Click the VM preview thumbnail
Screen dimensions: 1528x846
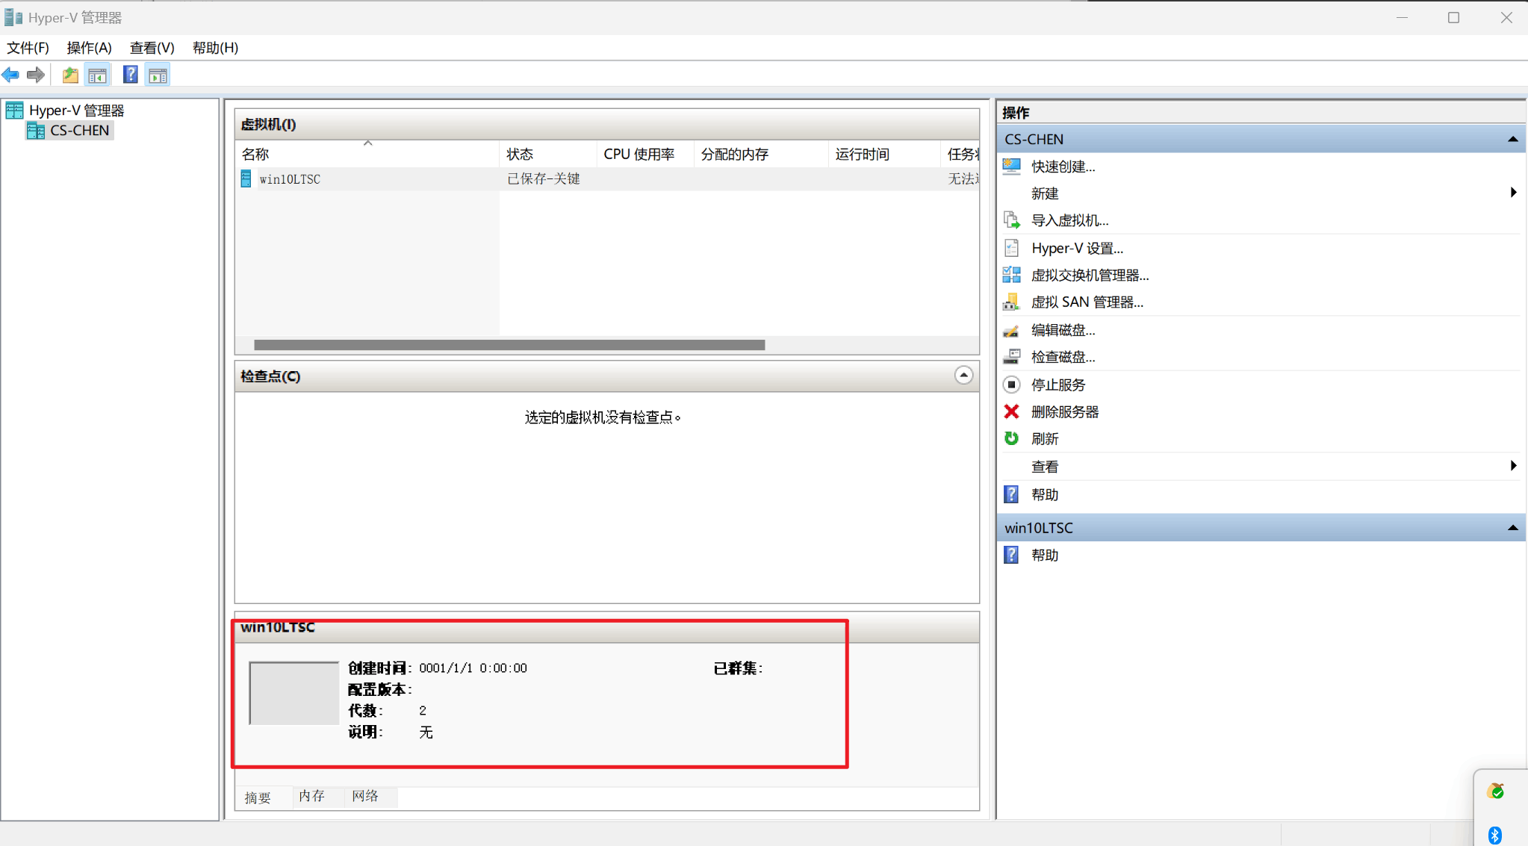click(294, 693)
